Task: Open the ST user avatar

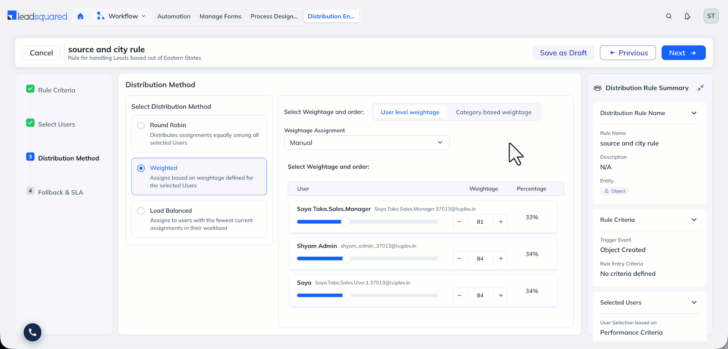Action: pos(711,16)
